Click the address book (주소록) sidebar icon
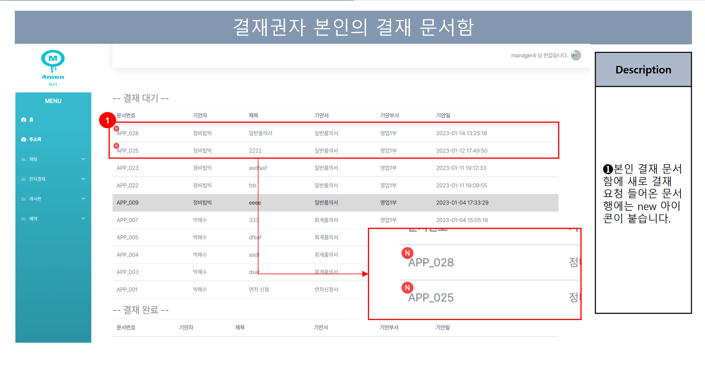Screen dimensions: 705x372 [24, 139]
